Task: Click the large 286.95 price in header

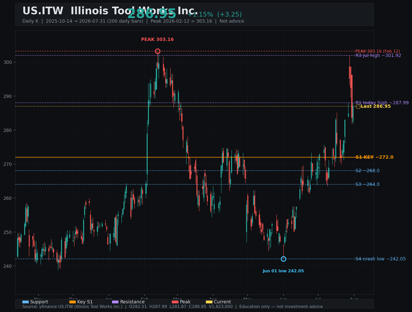Action: tap(152, 14)
